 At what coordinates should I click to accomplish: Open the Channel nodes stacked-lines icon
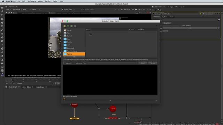click(2, 19)
